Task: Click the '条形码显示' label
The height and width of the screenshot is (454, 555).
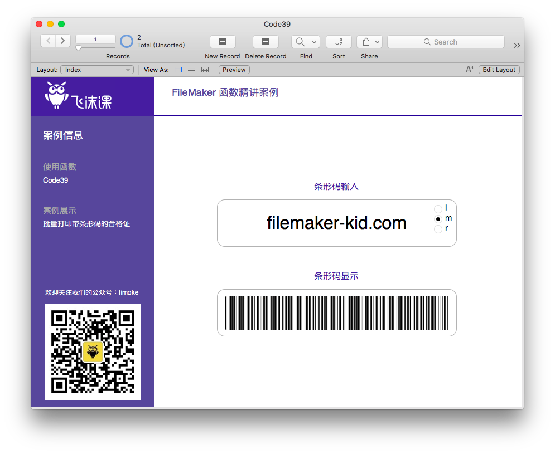Action: click(x=336, y=276)
